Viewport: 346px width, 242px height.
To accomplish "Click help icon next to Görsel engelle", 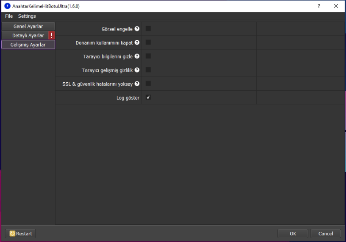I will [137, 29].
